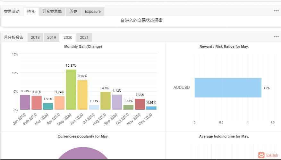Click the Monthly Gain(Change) chart title
Viewport: 281px width, 160px height.
[x=83, y=46]
